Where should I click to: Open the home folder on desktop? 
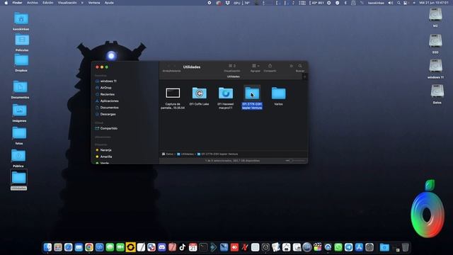click(x=21, y=19)
